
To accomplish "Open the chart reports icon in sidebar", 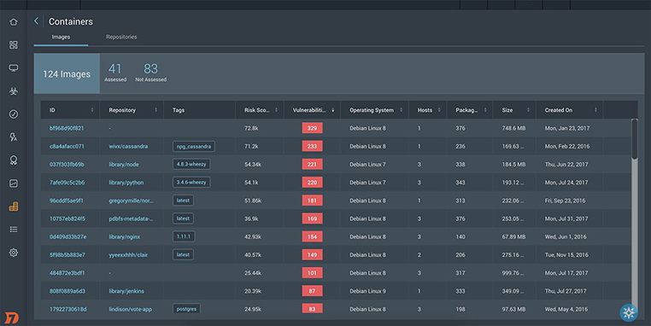I will 14,183.
